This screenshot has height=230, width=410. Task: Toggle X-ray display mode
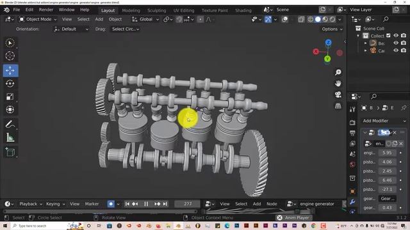point(301,19)
